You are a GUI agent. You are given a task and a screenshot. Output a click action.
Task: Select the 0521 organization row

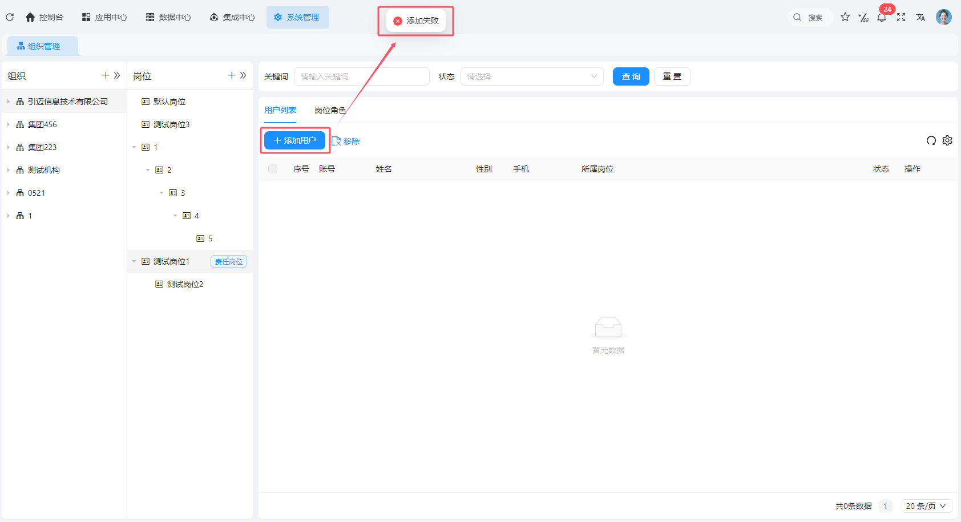point(64,193)
